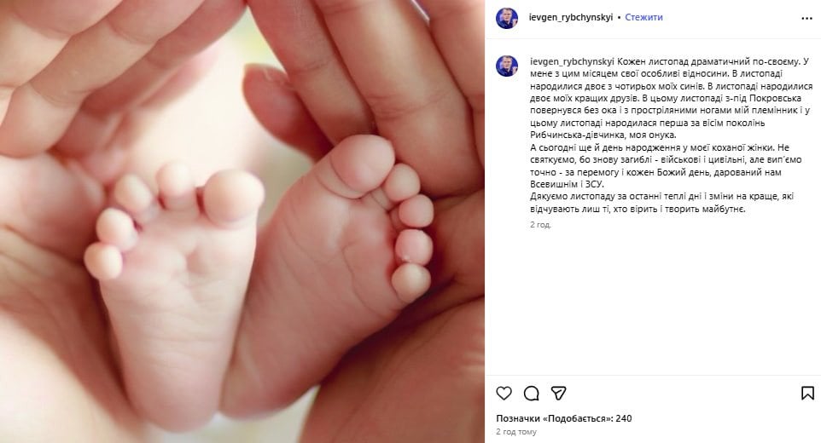View likes list «Подобається»: 240
821x443 pixels.
(564, 418)
